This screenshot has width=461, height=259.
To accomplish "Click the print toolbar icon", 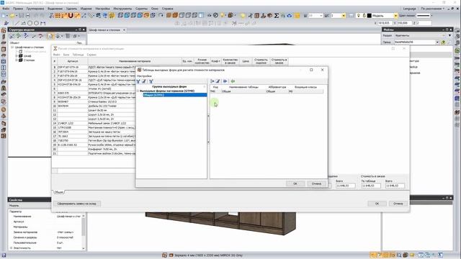I will (x=29, y=15).
